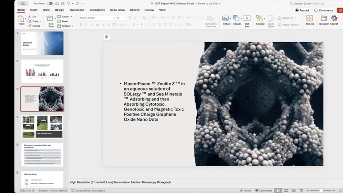Image resolution: width=343 pixels, height=193 pixels.
Task: Click the Reset slide button
Action: (x=63, y=21)
